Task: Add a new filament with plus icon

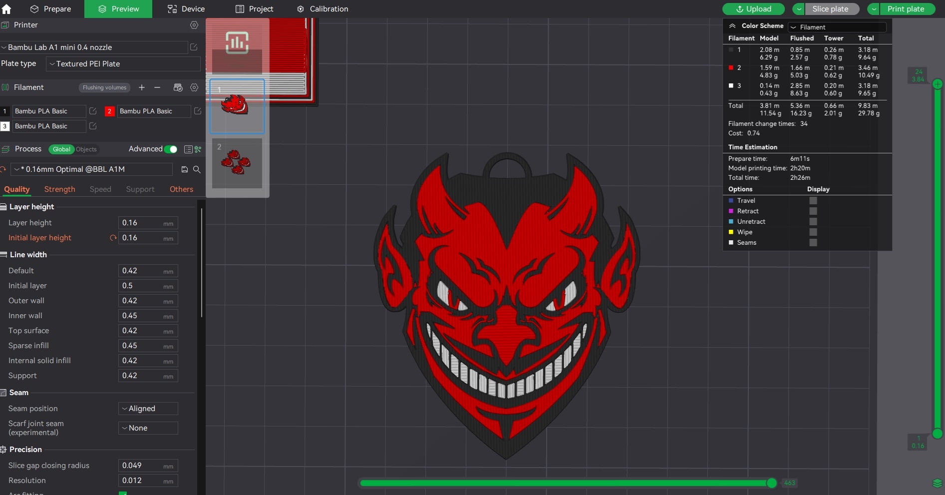Action: (142, 87)
